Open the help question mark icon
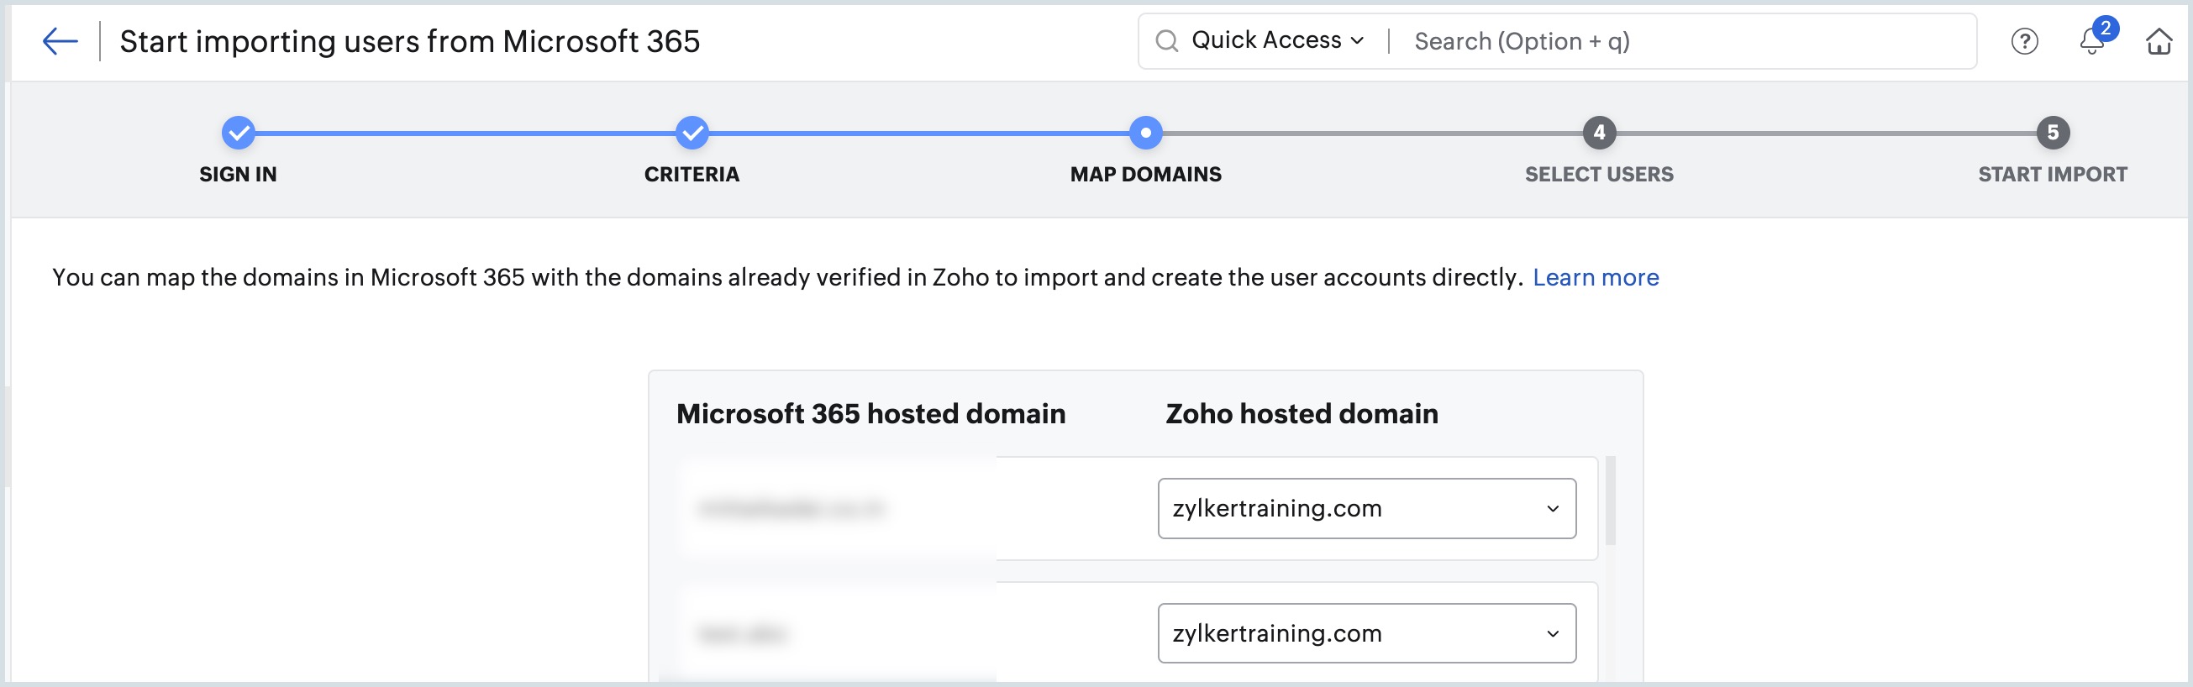This screenshot has width=2193, height=687. [2024, 41]
